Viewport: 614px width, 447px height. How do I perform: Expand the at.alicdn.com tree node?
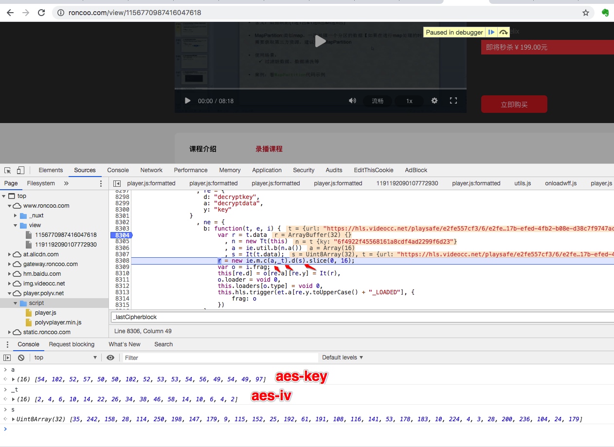[10, 254]
